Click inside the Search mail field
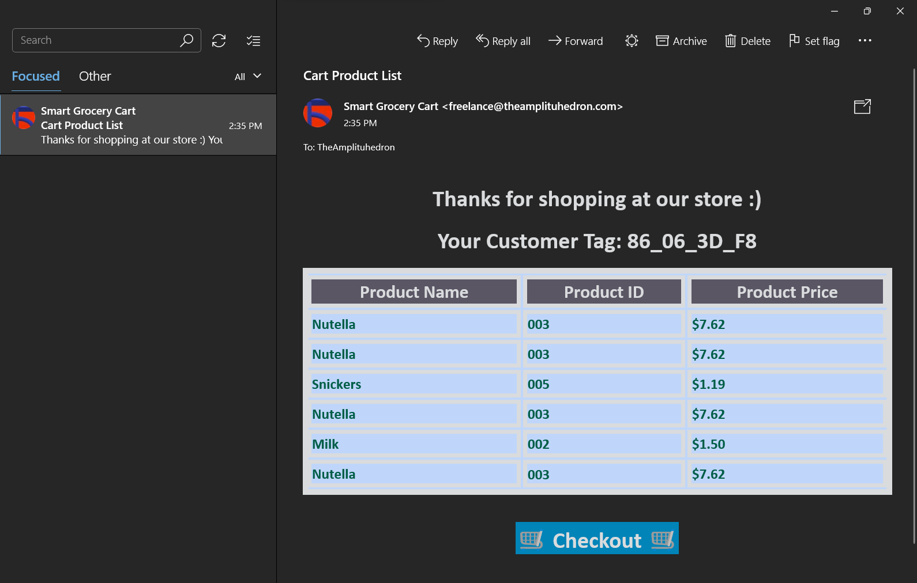This screenshot has height=583, width=917. click(x=95, y=40)
